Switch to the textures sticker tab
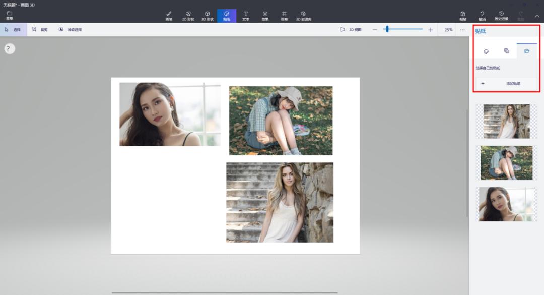Viewport: 544px width, 295px height. 506,51
